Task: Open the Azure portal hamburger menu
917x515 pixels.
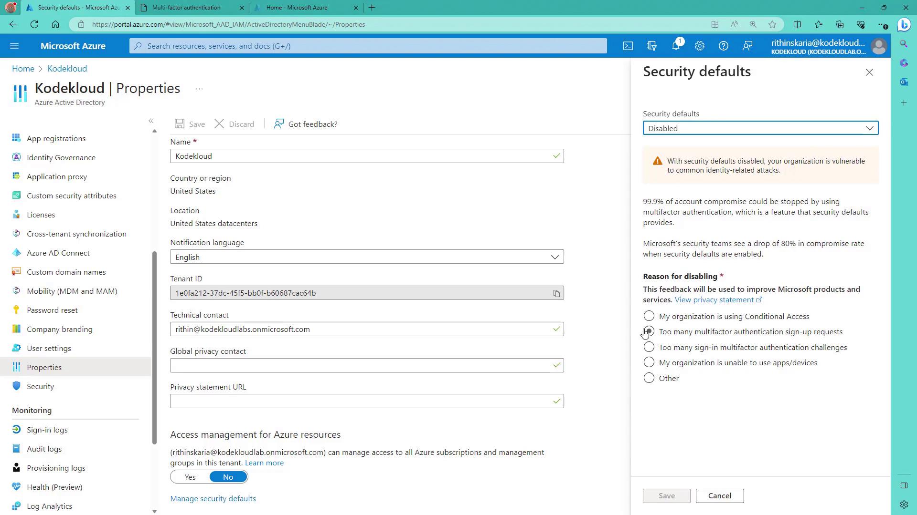Action: tap(14, 46)
